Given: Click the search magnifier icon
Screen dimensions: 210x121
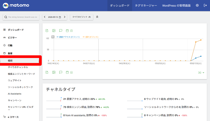Looking at the screenshot, I should coord(6,17).
